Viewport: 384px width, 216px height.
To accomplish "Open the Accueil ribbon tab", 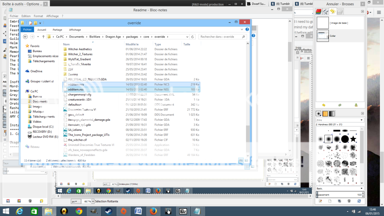I will pyautogui.click(x=42, y=30).
